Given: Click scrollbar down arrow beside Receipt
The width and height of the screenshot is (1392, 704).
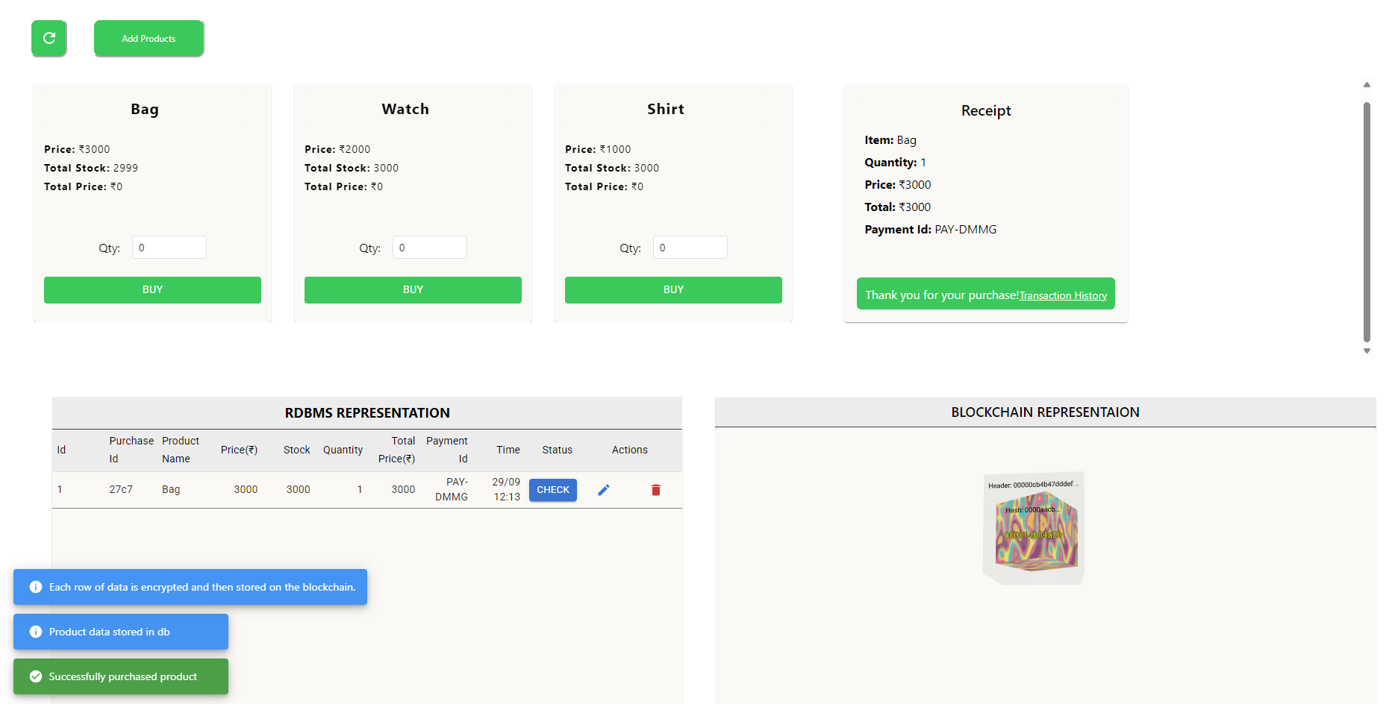Looking at the screenshot, I should pyautogui.click(x=1367, y=351).
